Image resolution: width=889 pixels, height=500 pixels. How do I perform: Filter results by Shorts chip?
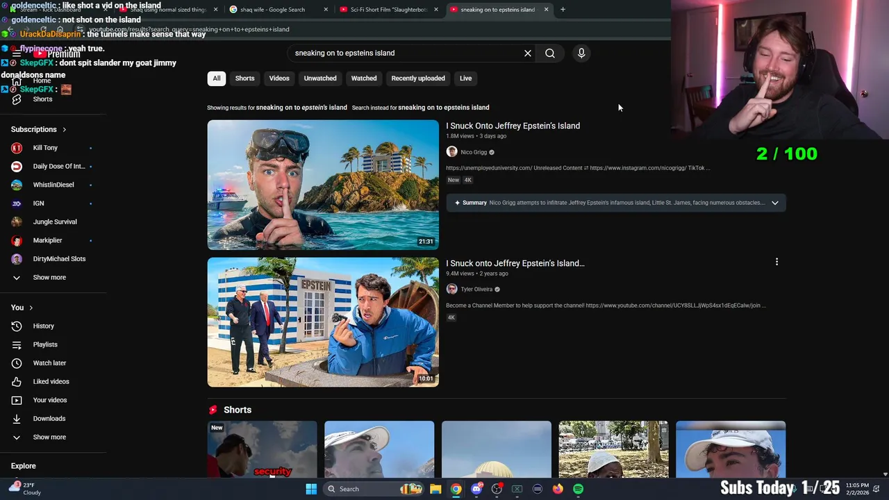[x=244, y=78]
